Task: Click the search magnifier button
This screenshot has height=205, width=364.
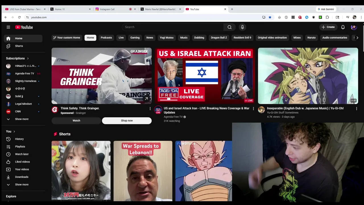Action: [x=229, y=27]
